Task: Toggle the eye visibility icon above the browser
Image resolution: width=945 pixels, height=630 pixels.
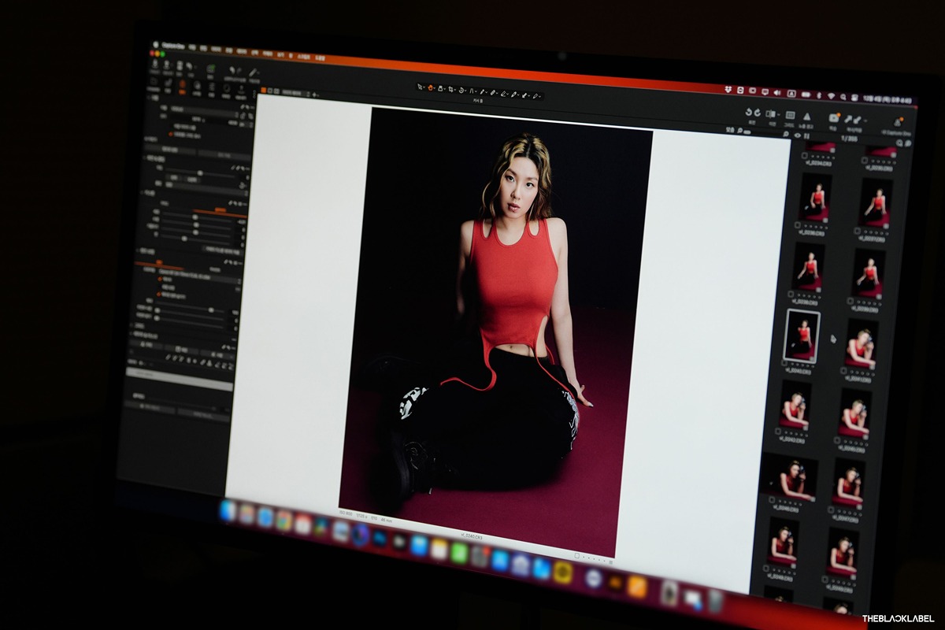Action: pyautogui.click(x=797, y=135)
